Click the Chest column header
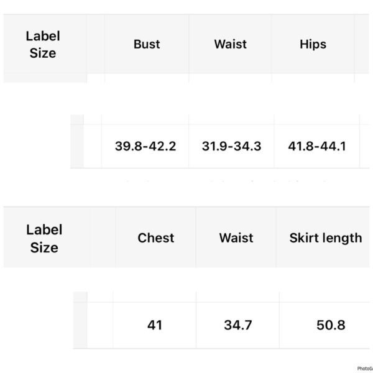Screen dimensions: 373x373 156,237
